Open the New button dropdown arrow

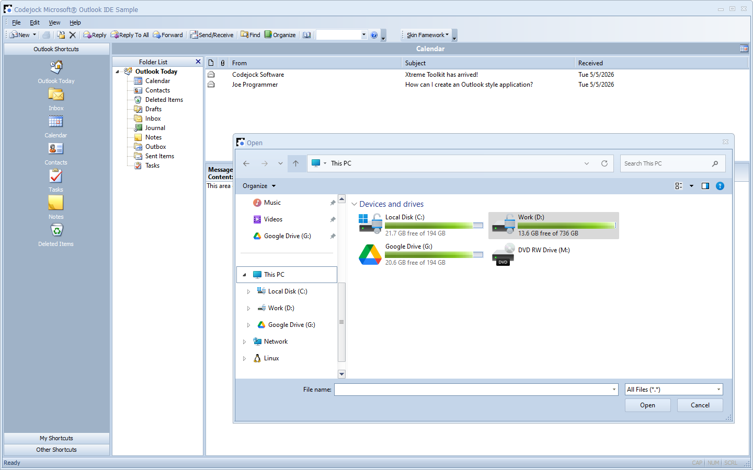35,35
